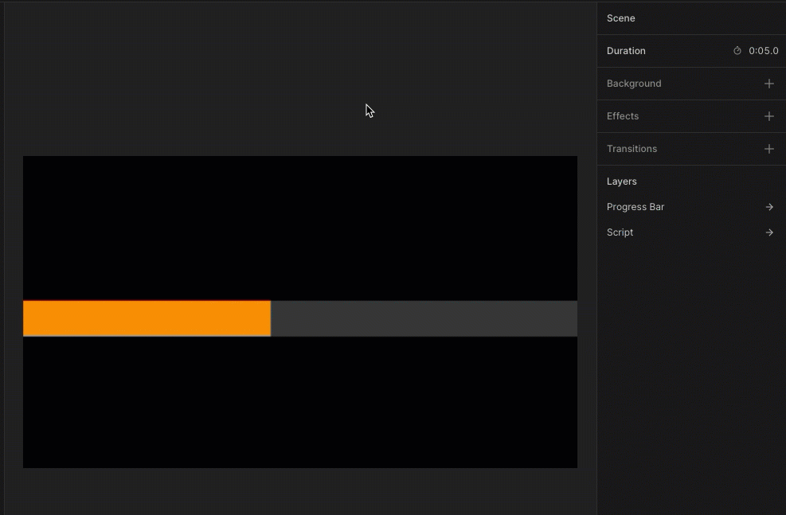Add an effect using the Effects plus icon
The image size is (786, 515).
[768, 115]
